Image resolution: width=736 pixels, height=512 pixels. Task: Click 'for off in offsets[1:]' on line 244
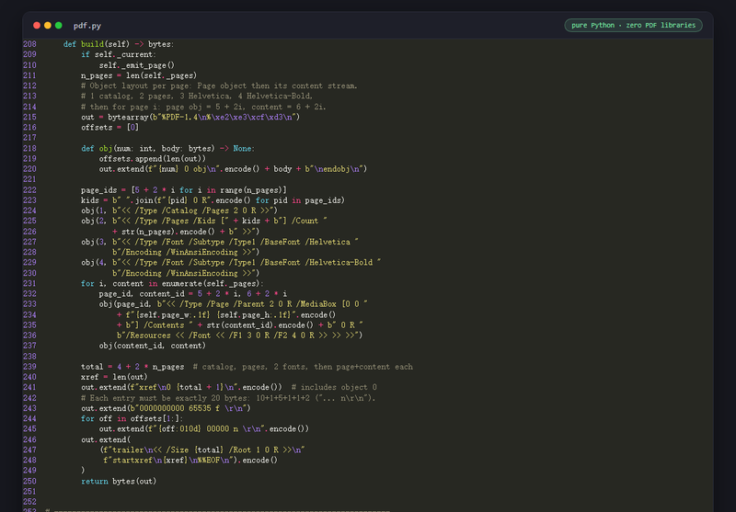(130, 418)
